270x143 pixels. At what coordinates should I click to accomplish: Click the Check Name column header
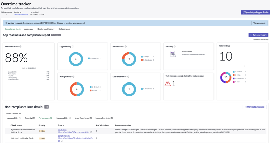click(16, 125)
